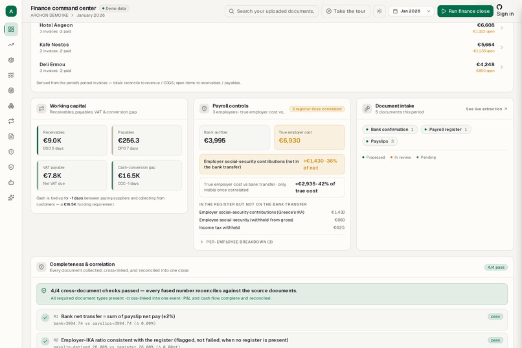Open the dashboard grid sidebar icon
This screenshot has height=348, width=522.
(11, 29)
